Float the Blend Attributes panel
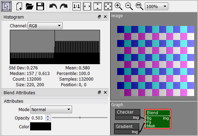Viewport: 198px width, 136px height. [x=99, y=92]
